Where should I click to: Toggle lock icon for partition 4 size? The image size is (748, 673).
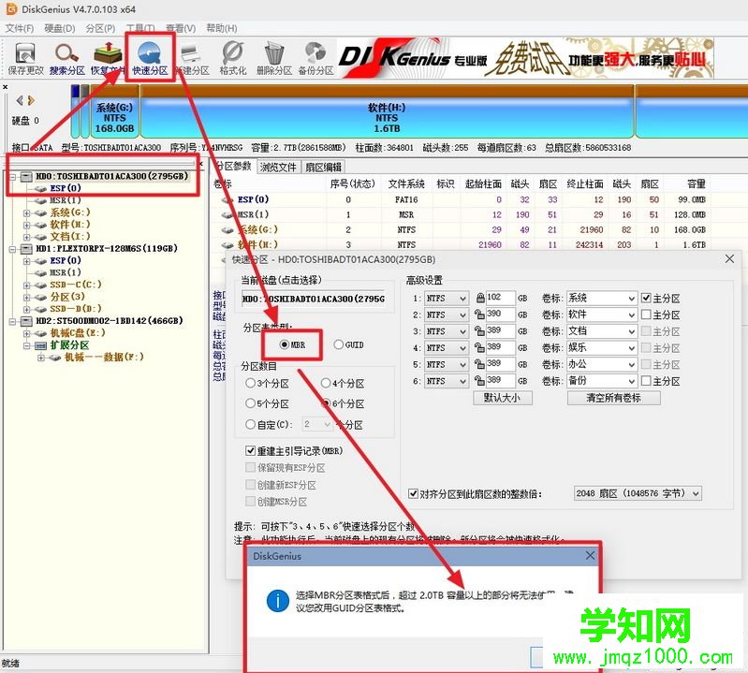pyautogui.click(x=479, y=347)
